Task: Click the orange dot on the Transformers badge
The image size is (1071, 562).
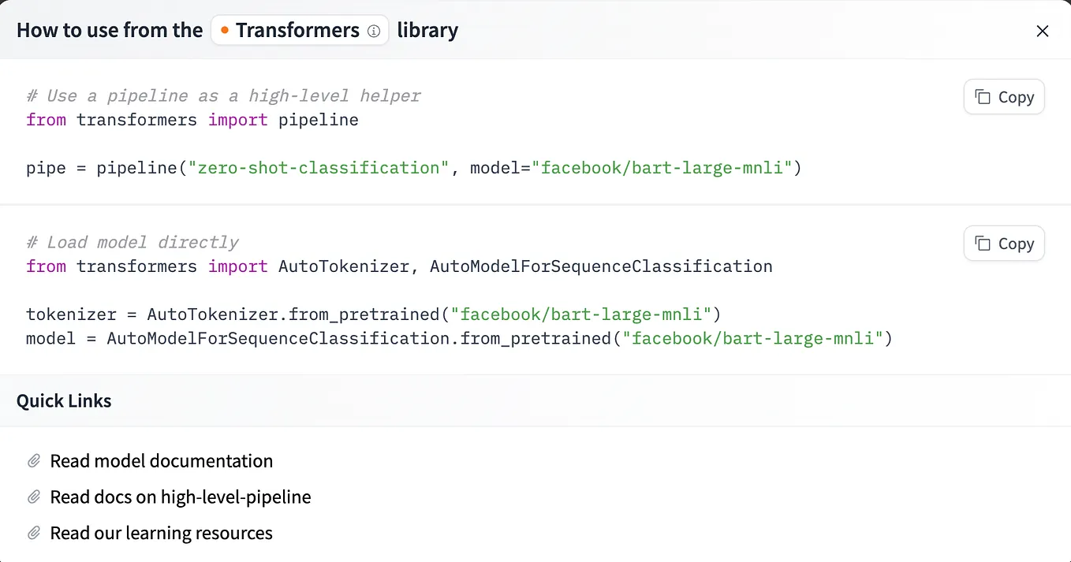Action: tap(224, 30)
